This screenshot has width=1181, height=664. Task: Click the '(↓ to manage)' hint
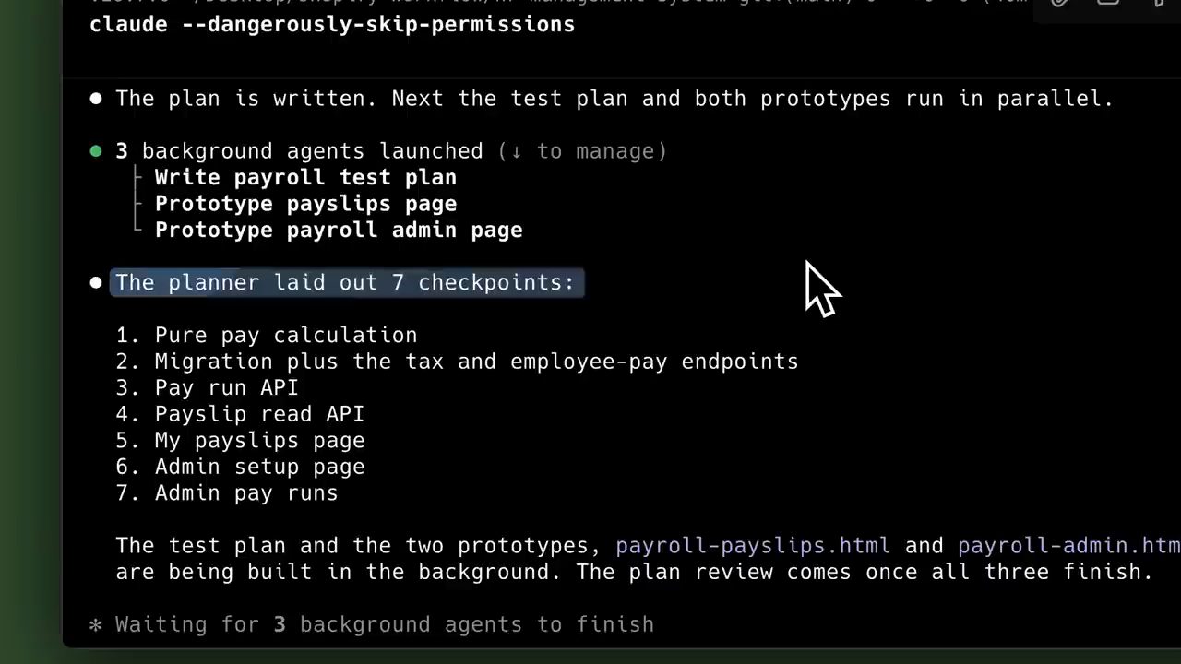(582, 151)
